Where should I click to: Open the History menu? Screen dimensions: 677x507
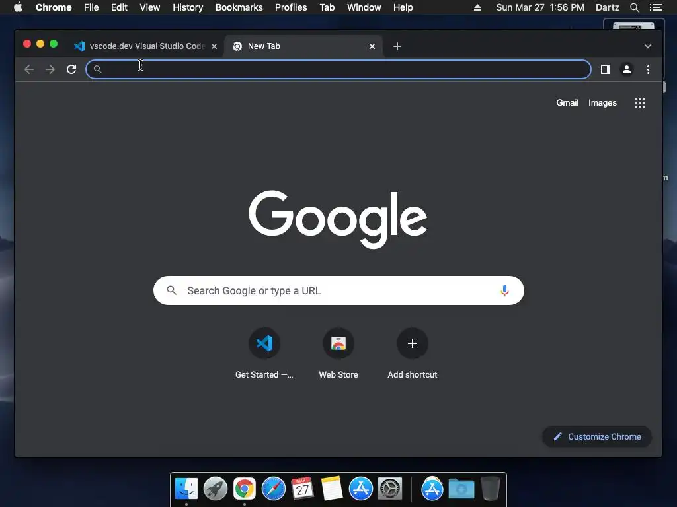(188, 7)
